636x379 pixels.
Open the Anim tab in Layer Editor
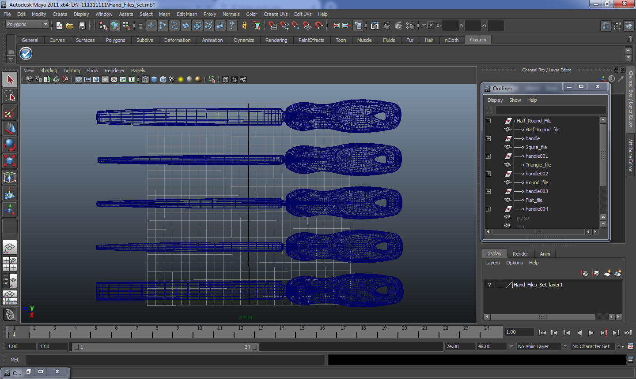point(545,254)
